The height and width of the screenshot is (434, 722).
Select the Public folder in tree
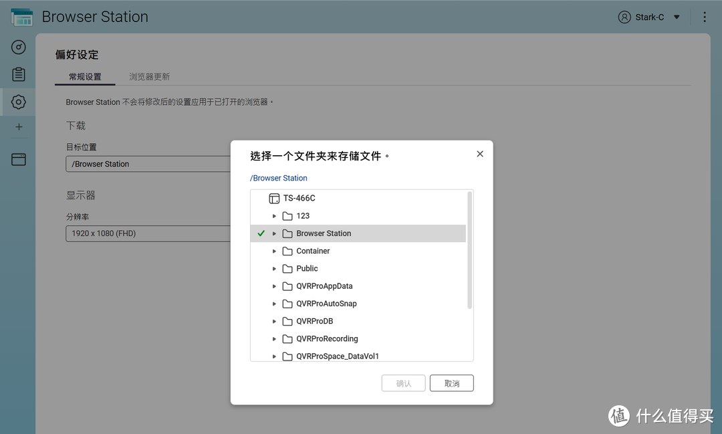[307, 269]
